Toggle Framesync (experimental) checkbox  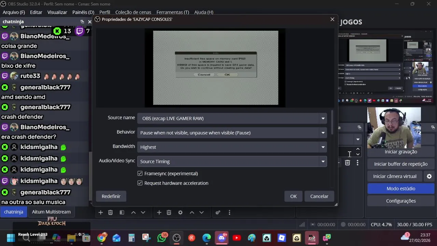140,174
